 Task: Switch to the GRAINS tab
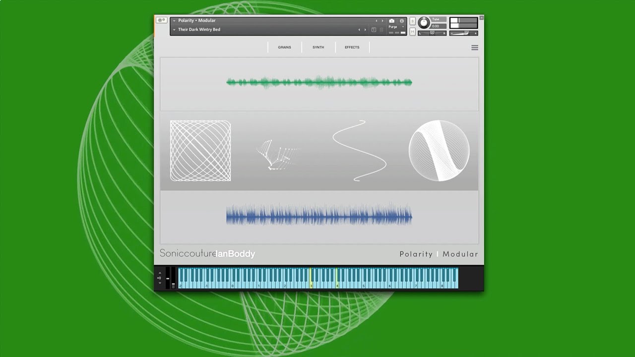coord(284,48)
